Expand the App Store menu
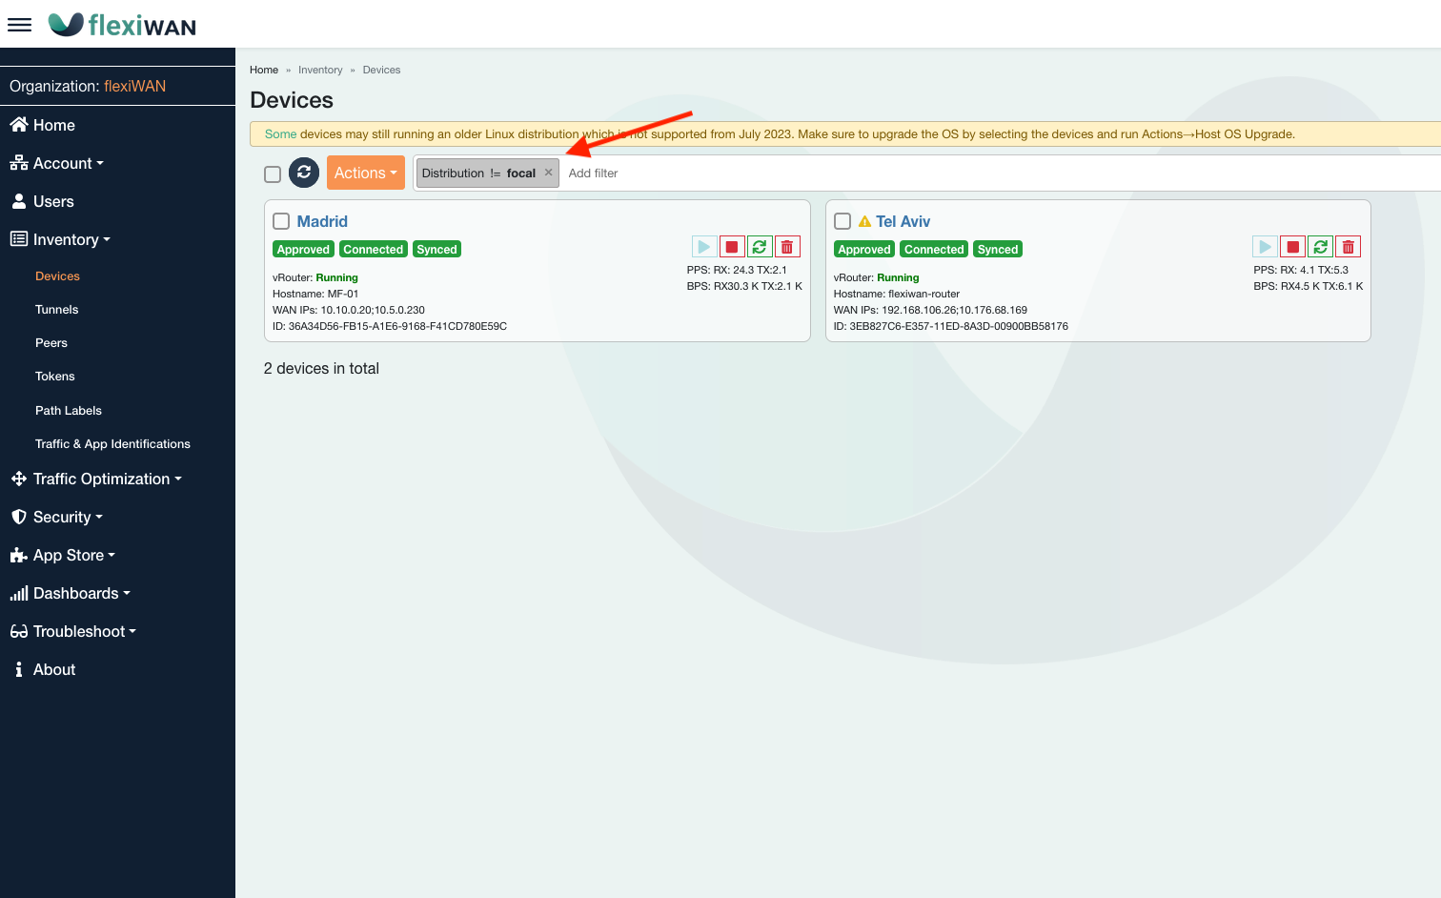Image resolution: width=1441 pixels, height=898 pixels. 62,555
